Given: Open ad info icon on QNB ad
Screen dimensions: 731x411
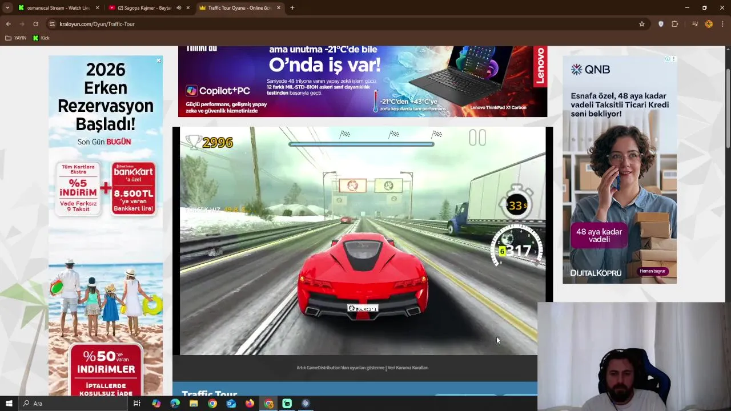Looking at the screenshot, I should pos(667,59).
